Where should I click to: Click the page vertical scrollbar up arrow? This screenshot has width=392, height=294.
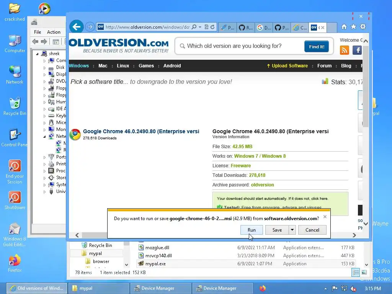click(366, 41)
